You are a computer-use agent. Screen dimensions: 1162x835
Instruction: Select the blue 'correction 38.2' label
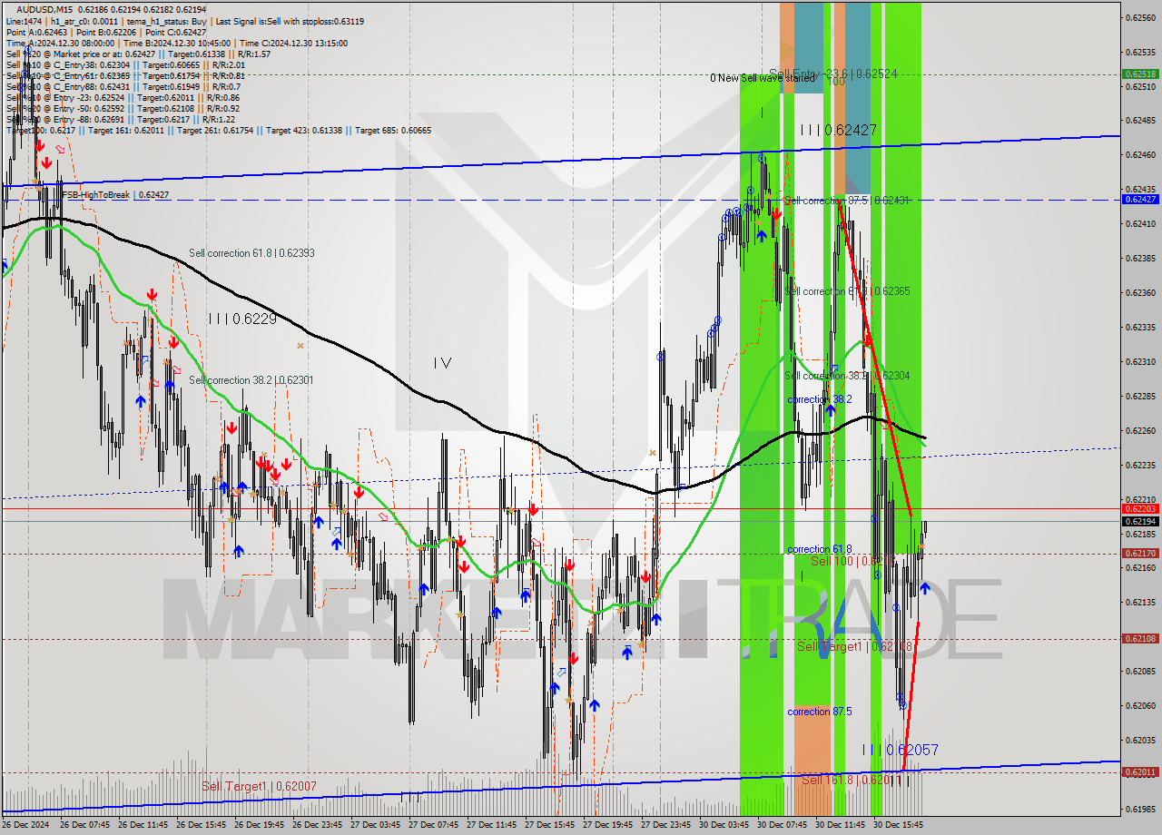[x=820, y=399]
